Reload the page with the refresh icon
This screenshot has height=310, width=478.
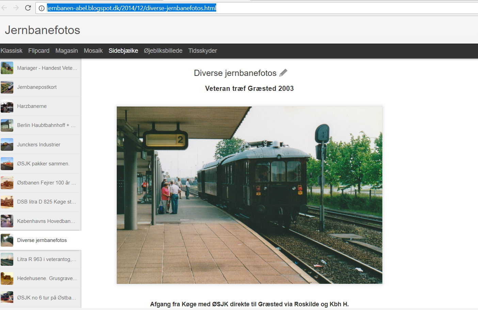click(x=28, y=8)
